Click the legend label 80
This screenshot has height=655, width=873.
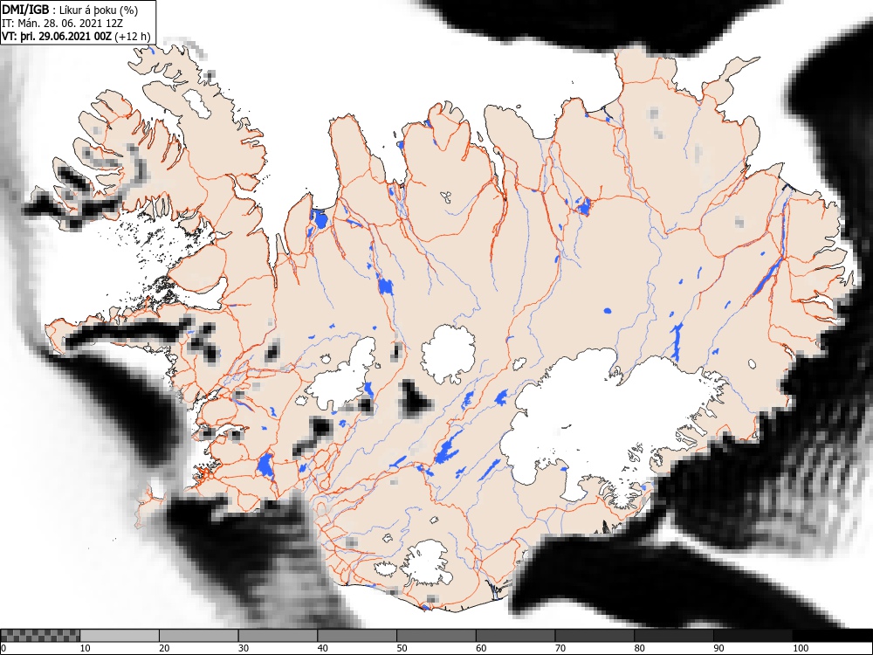coord(639,648)
